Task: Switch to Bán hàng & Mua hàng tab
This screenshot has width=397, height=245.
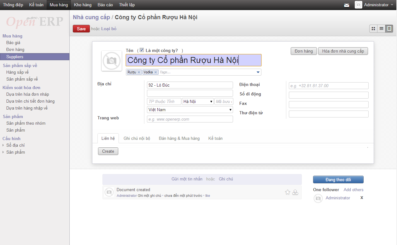Action: 179,138
